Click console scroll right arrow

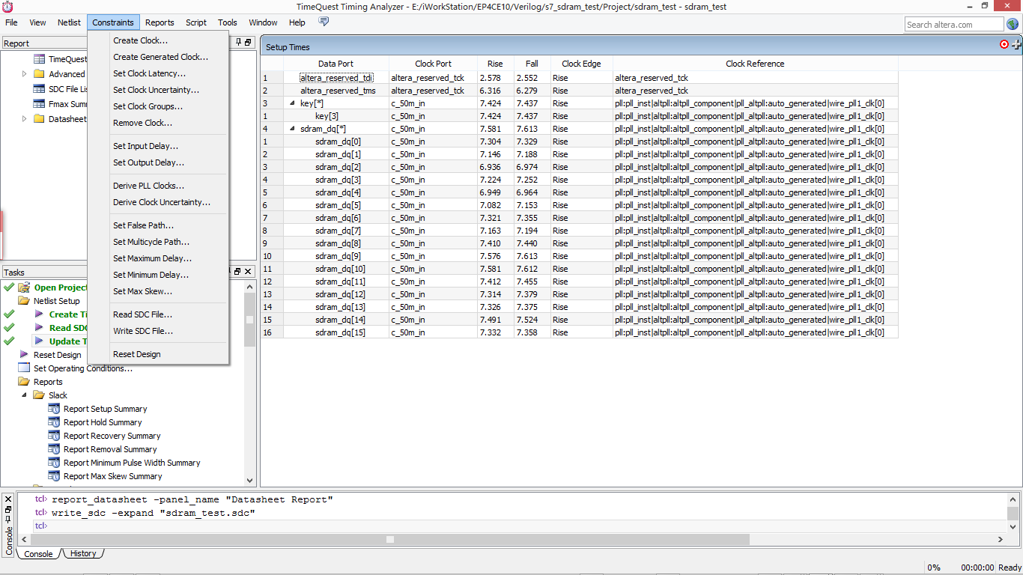(1001, 539)
